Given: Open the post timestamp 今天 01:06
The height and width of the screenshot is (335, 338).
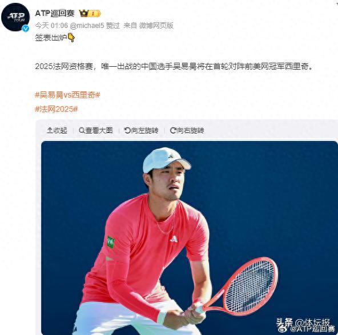Looking at the screenshot, I should point(51,26).
